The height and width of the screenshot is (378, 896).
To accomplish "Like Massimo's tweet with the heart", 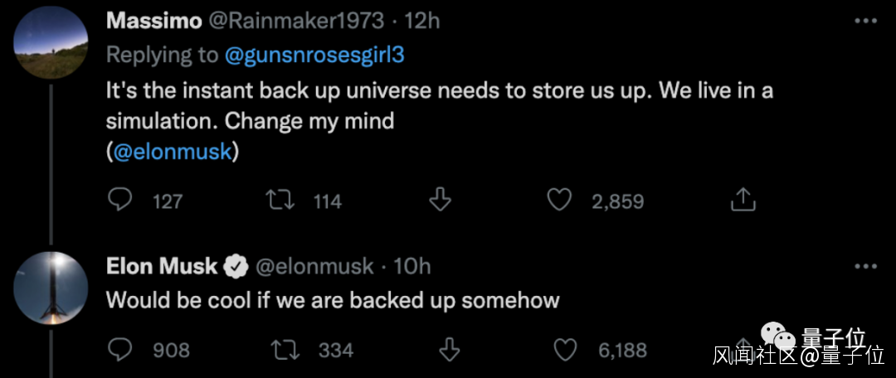I will (x=562, y=200).
